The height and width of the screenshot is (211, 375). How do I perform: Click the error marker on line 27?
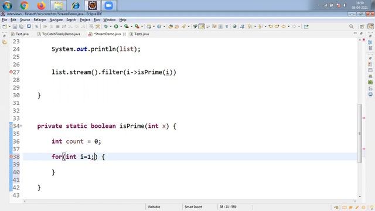[11, 72]
